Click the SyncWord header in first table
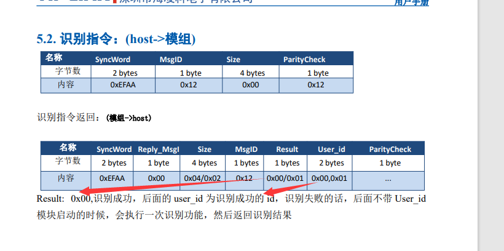 click(x=112, y=60)
